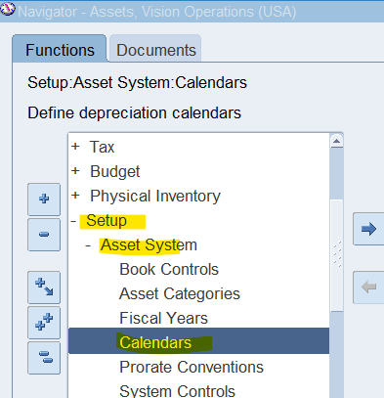384x398 pixels.
Task: Click the Expand All Children button
Action: [x=44, y=287]
